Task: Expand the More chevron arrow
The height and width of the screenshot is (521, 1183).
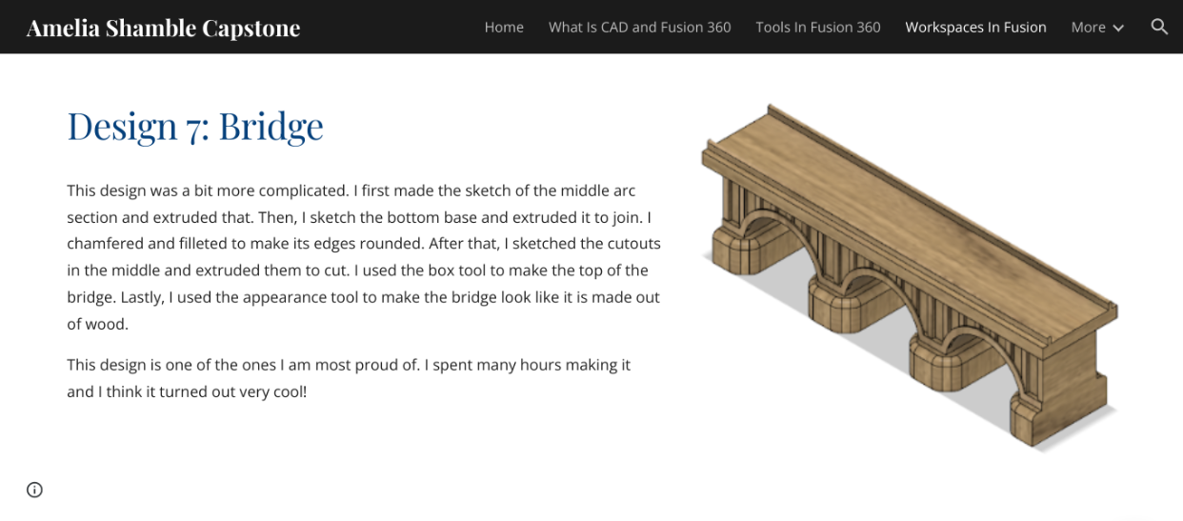Action: (1118, 28)
